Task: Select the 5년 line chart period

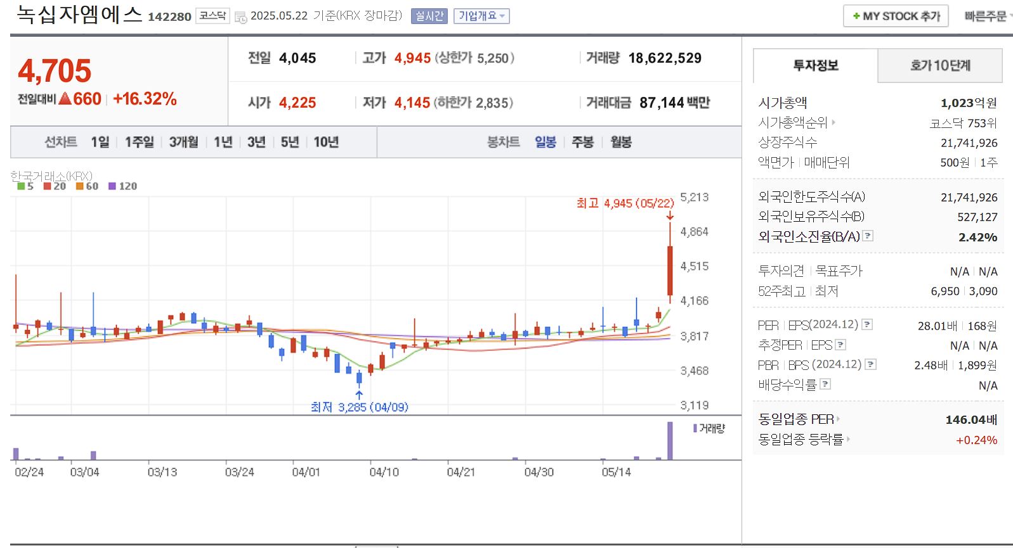Action: [290, 142]
